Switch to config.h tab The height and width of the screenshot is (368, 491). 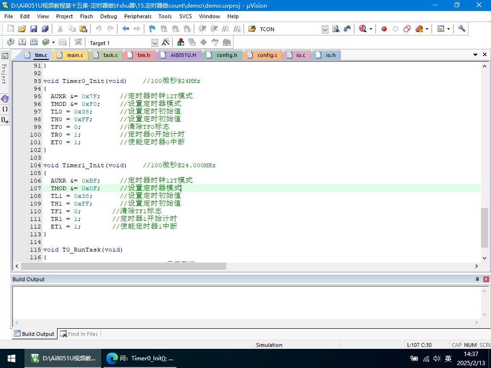(x=223, y=55)
